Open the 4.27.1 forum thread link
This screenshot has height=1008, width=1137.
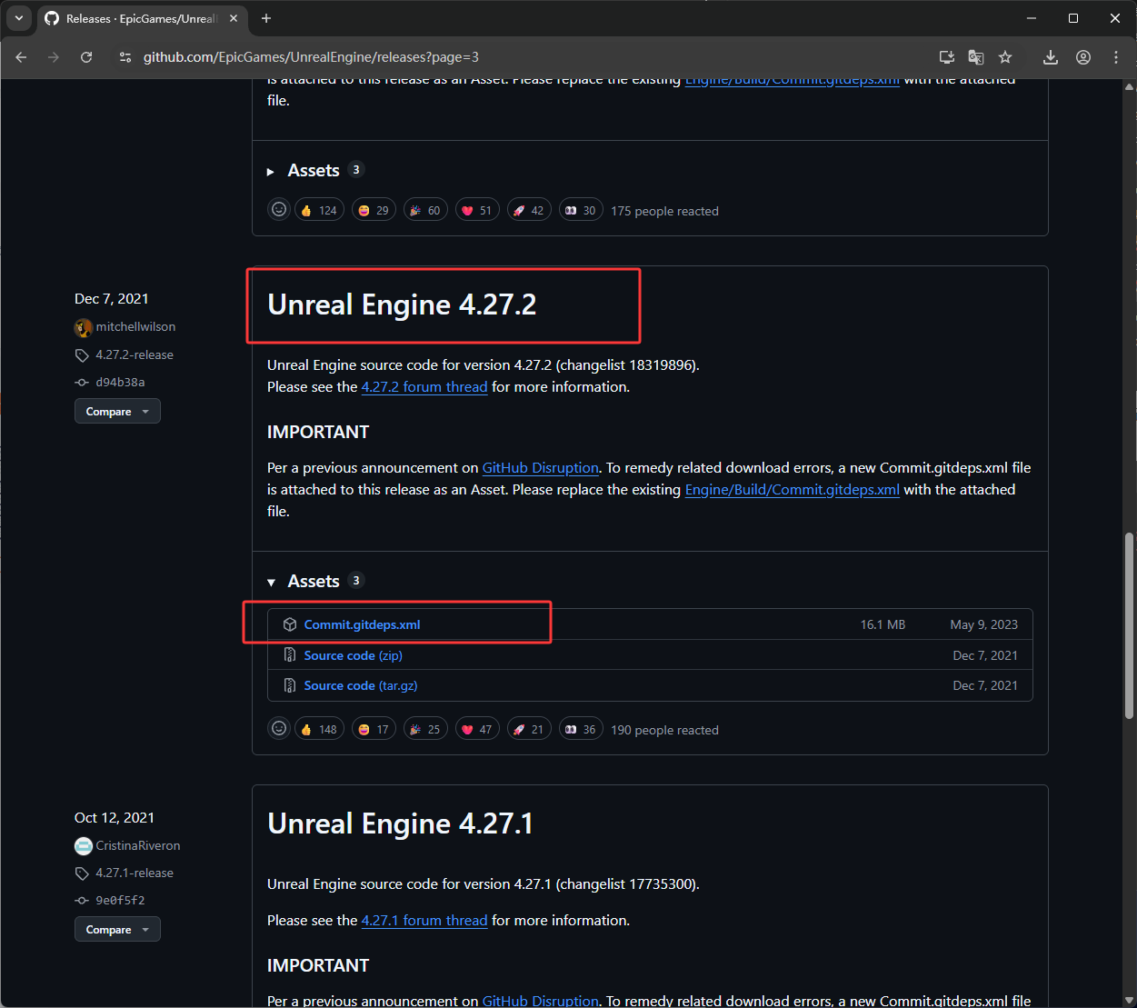pos(424,921)
